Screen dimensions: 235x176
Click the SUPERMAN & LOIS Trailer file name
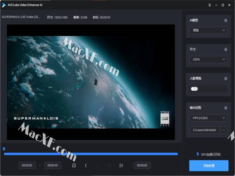click(x=21, y=17)
